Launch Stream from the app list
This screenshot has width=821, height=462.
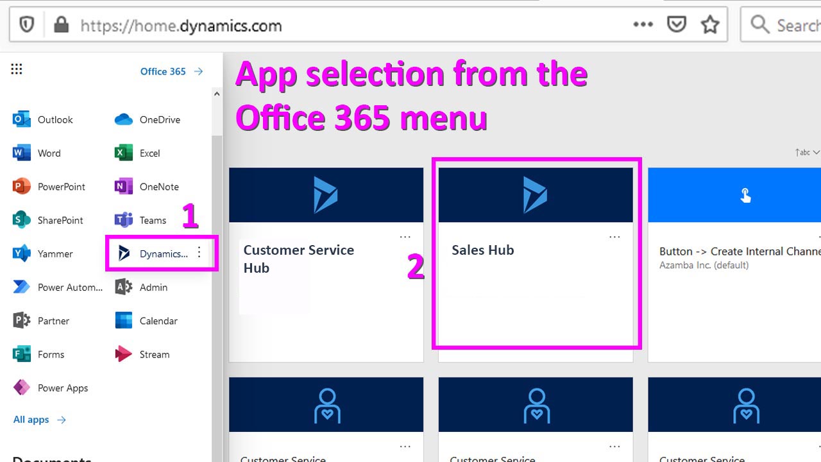(x=142, y=354)
